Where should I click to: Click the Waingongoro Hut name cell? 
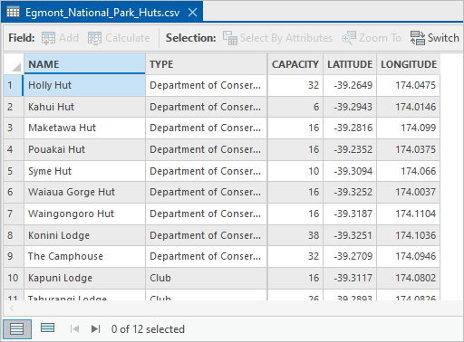point(85,214)
